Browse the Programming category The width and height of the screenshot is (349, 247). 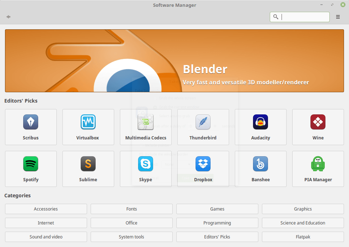tap(217, 223)
